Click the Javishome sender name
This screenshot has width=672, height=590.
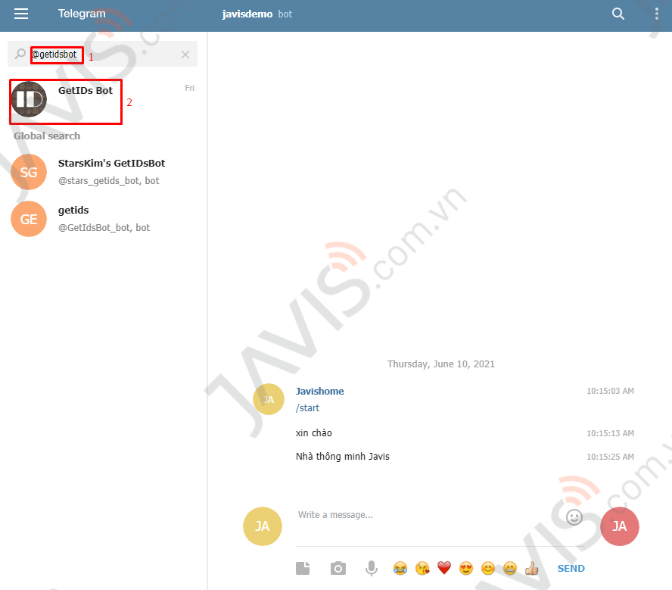point(319,391)
